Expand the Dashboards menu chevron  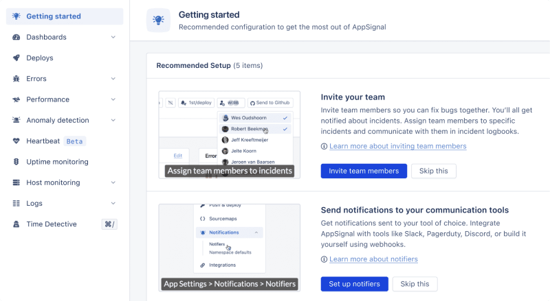coord(113,37)
